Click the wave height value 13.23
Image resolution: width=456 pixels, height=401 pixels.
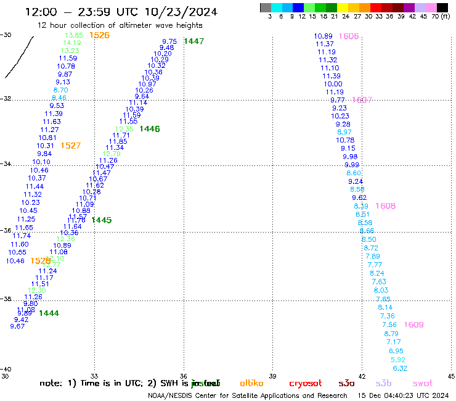click(x=70, y=51)
